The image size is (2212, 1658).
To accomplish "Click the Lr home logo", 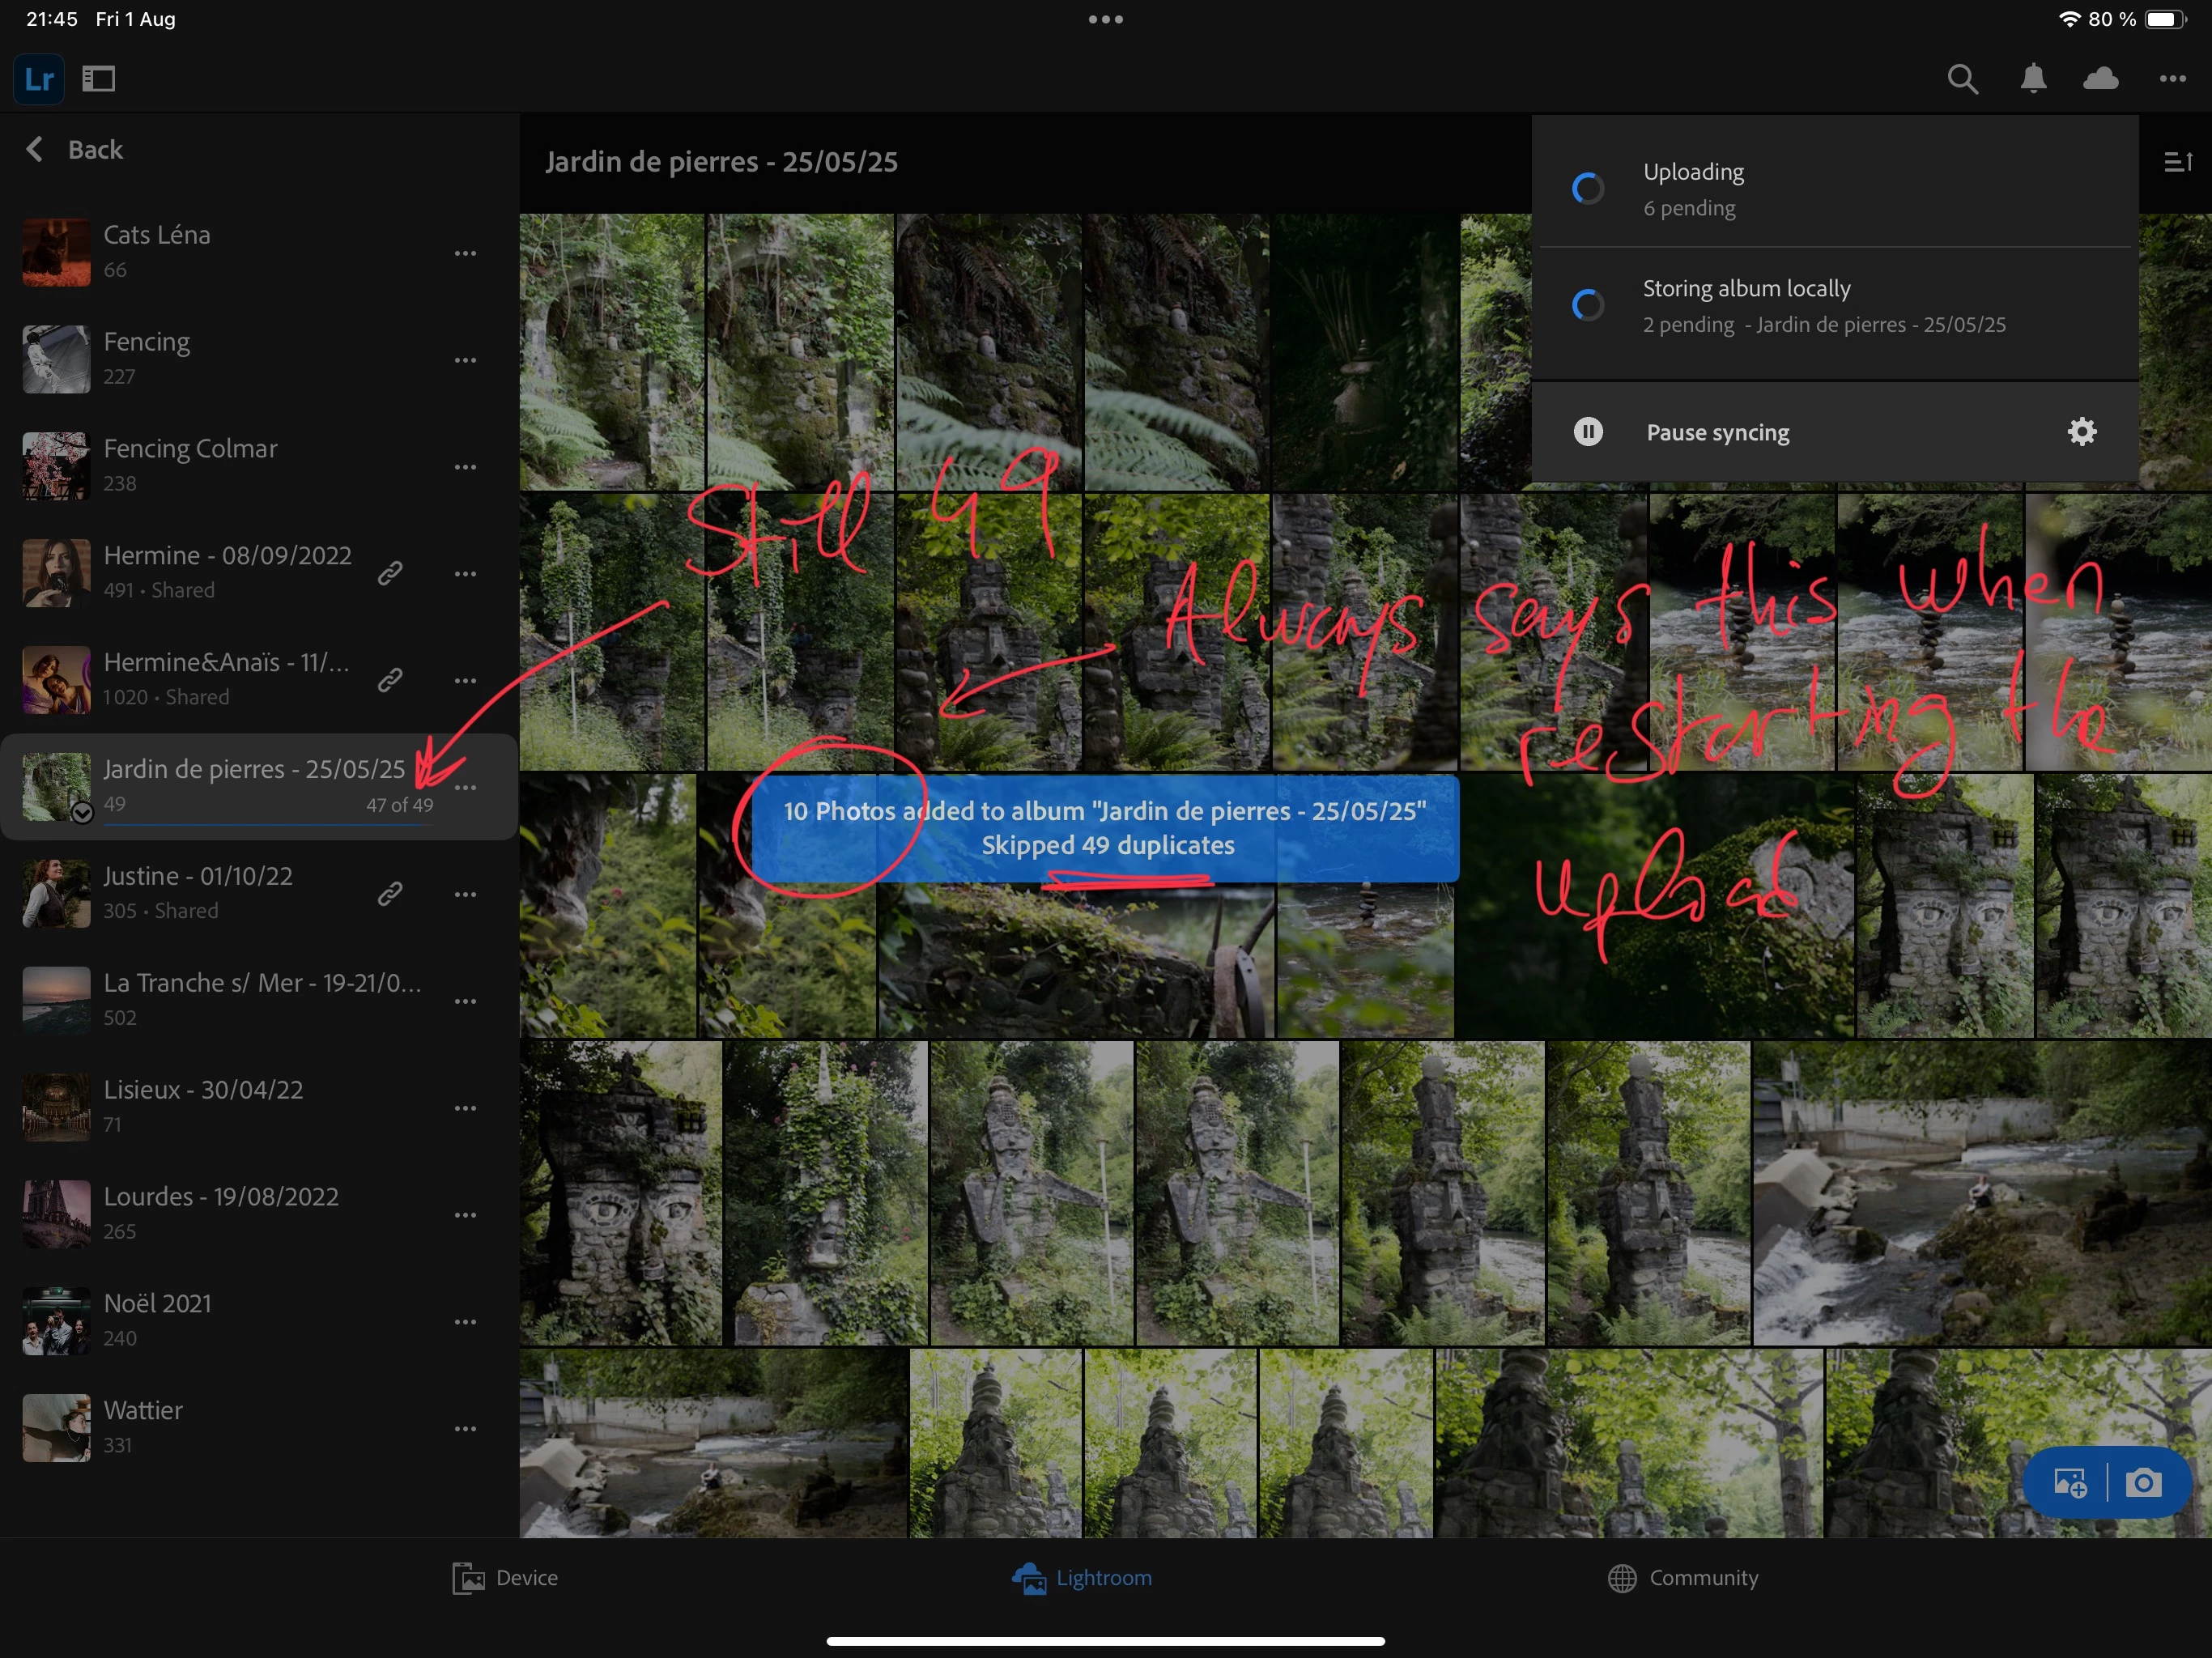I will click(39, 79).
